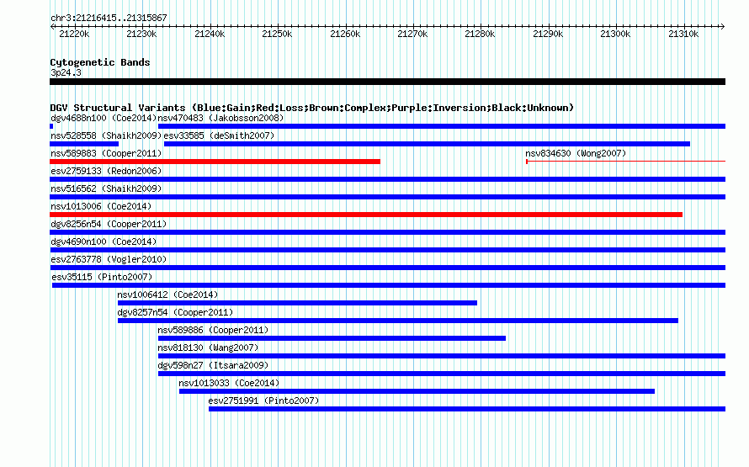The width and height of the screenshot is (749, 467).
Task: Select the nsv1013006 (Coe2014) red loss bar
Action: [366, 215]
